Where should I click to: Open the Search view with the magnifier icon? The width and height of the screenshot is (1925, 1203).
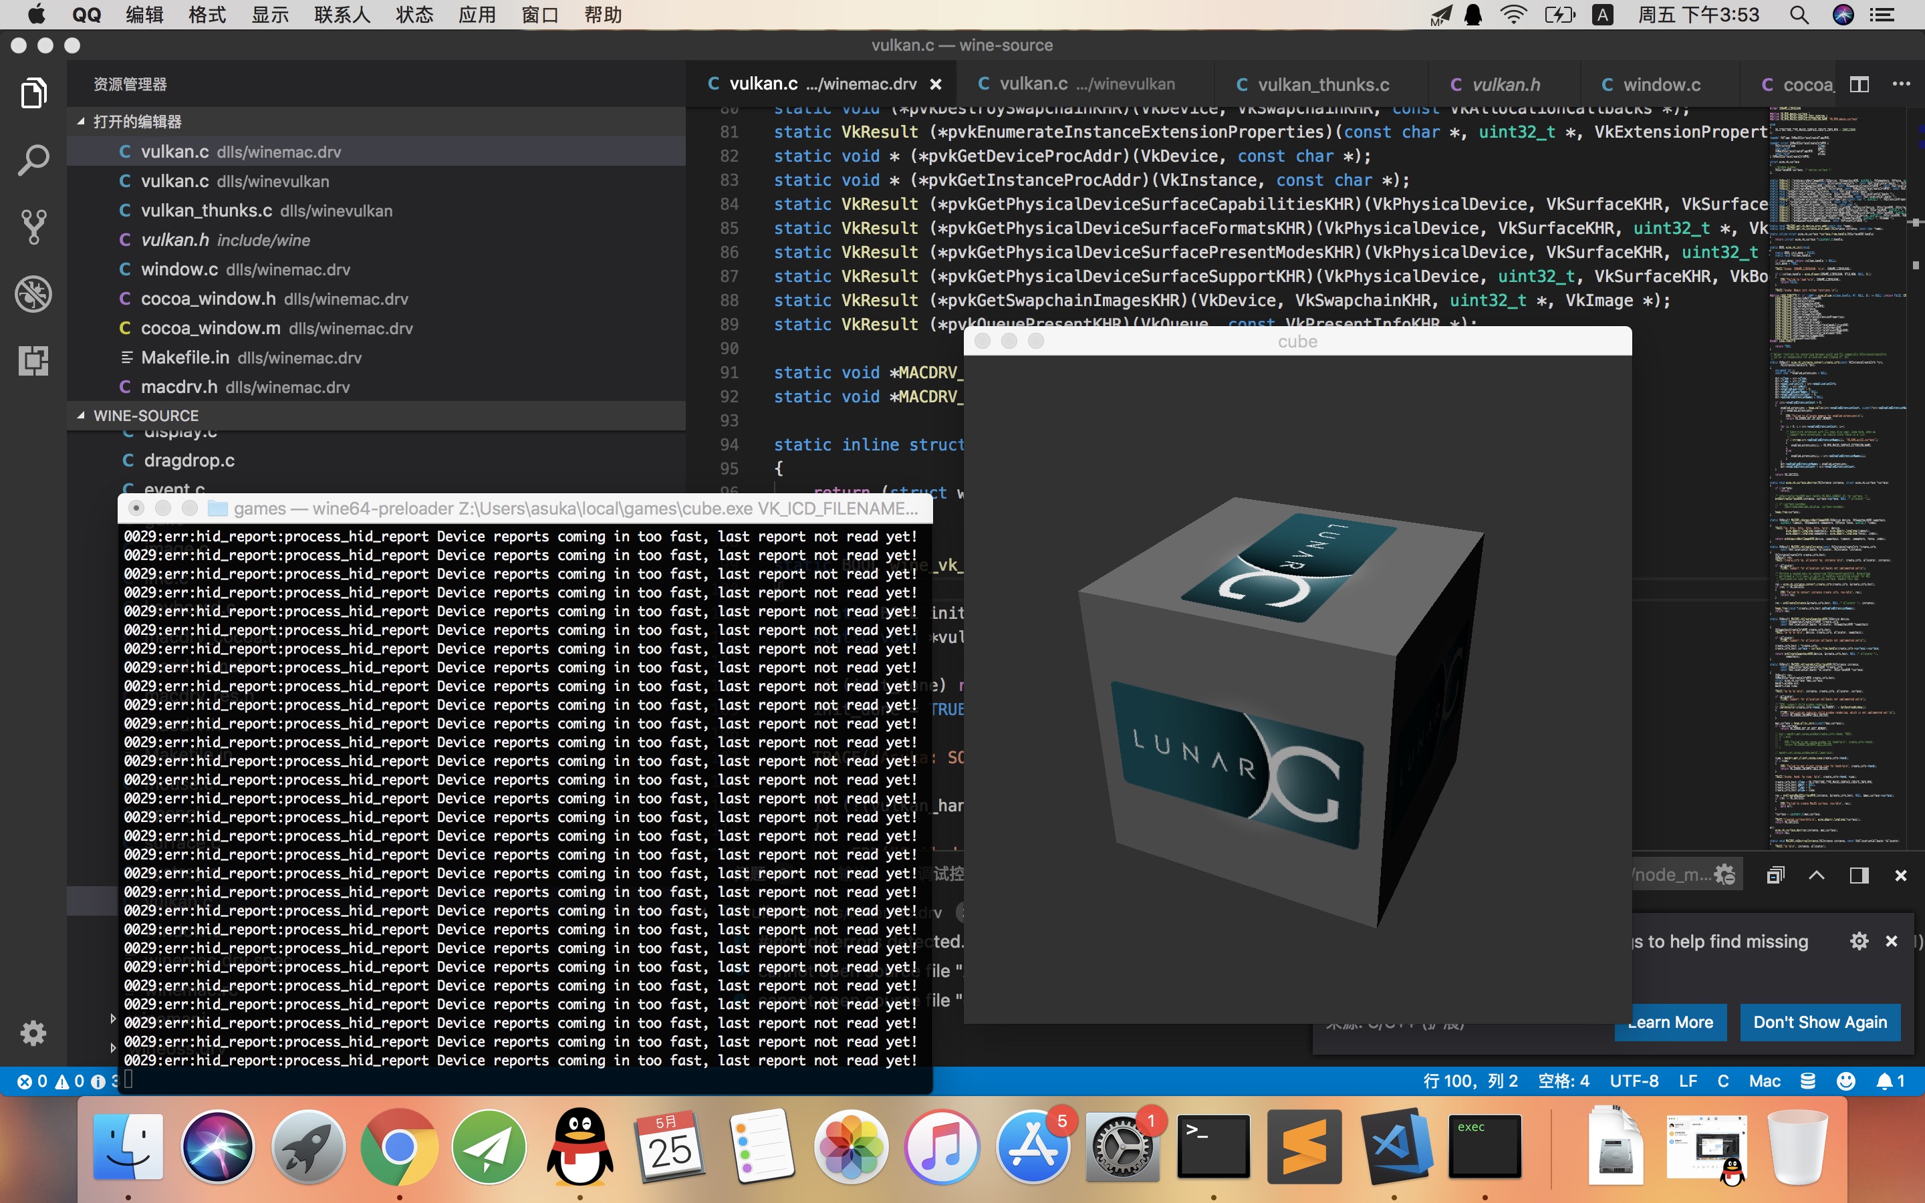click(x=33, y=159)
